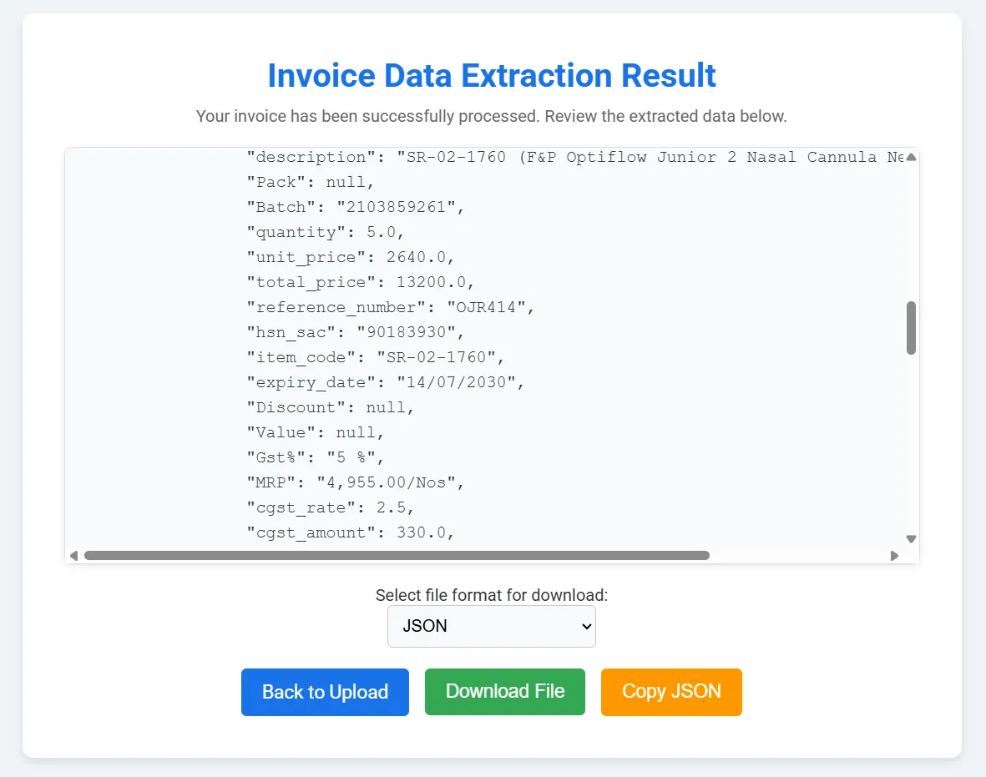986x777 pixels.
Task: Click the vertical scrollbar thumb
Action: click(910, 328)
